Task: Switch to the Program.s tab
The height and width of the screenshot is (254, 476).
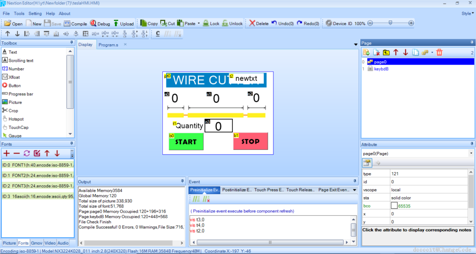Action: [x=108, y=45]
